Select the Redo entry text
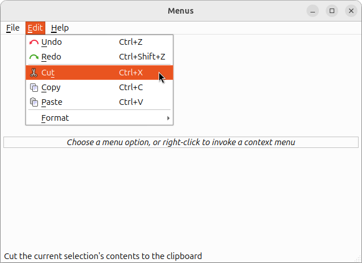The width and height of the screenshot is (362, 263). (x=51, y=57)
